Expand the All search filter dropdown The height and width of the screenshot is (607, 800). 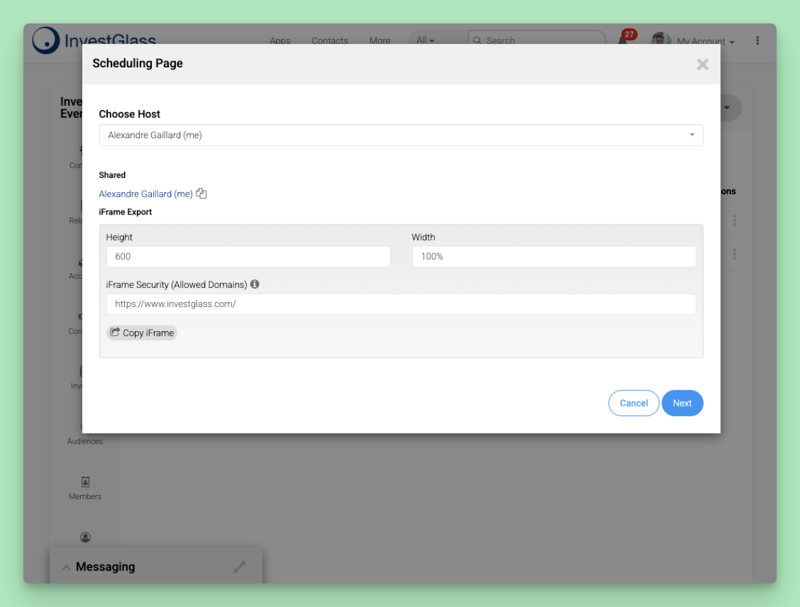(425, 40)
